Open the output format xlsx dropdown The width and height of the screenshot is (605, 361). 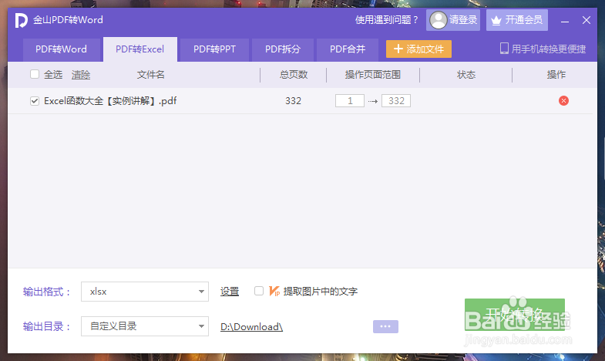click(145, 292)
